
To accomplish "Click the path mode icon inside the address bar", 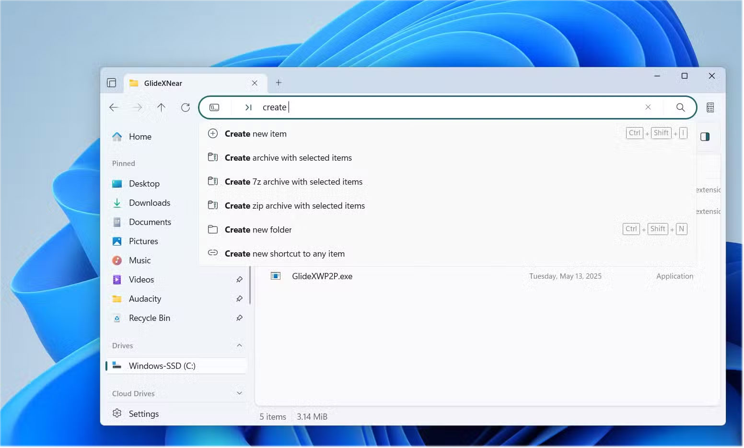I will coord(214,107).
